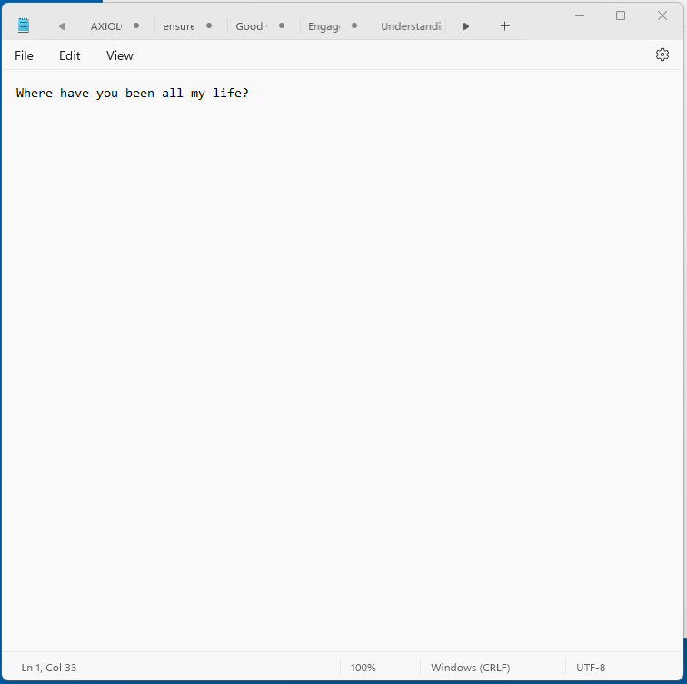Open Notepad settings gear

tap(662, 55)
